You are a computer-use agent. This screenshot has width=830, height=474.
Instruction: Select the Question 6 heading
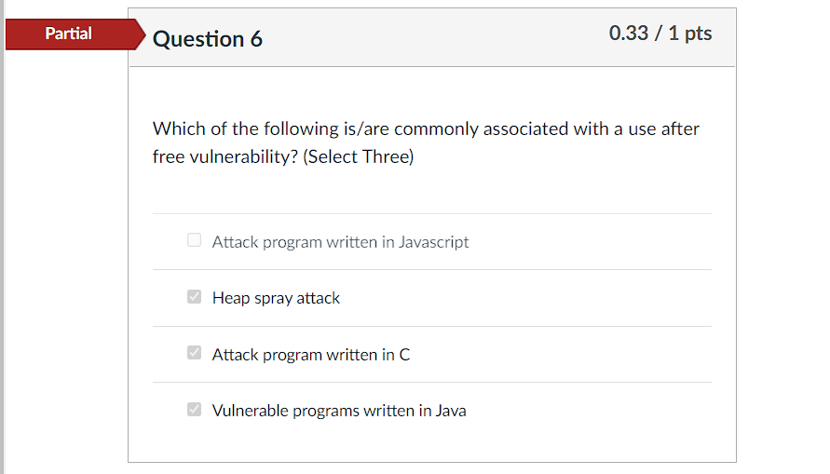pos(207,38)
